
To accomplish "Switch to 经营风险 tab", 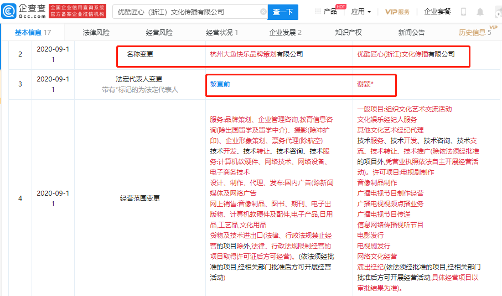I will 159,32.
